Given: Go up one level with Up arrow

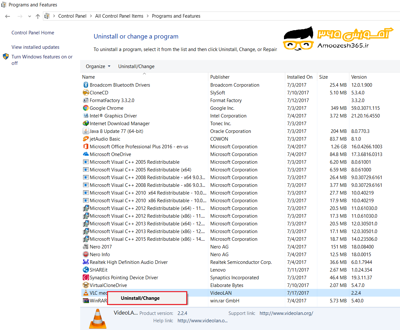Looking at the screenshot, I should click(38, 16).
